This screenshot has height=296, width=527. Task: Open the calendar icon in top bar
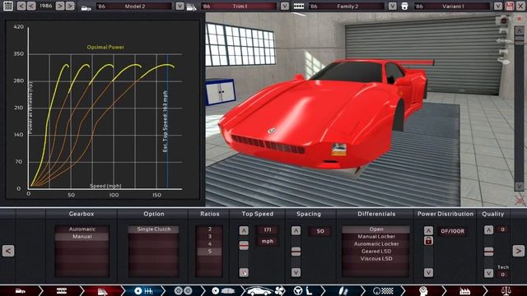8,6
